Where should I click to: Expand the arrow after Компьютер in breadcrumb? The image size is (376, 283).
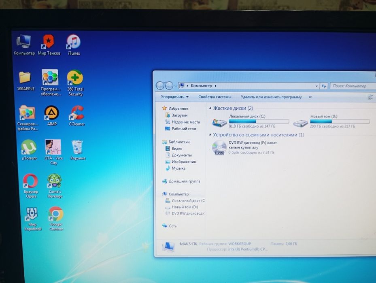(216, 86)
